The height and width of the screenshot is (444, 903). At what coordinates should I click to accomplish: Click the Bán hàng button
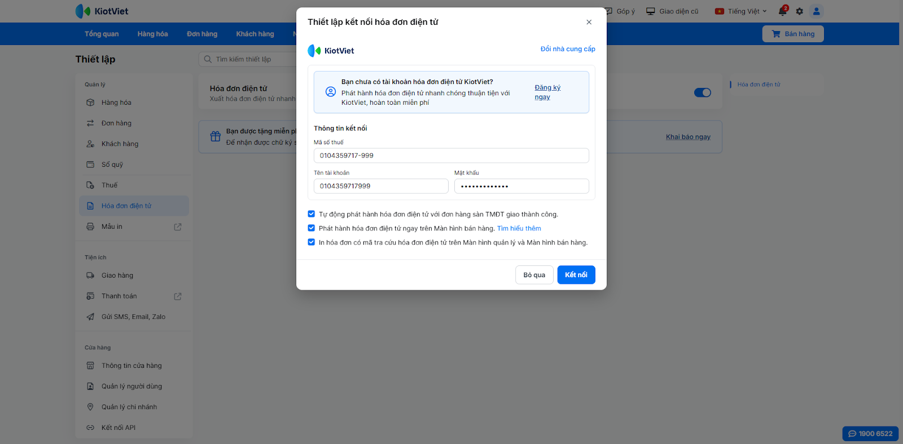tap(793, 34)
